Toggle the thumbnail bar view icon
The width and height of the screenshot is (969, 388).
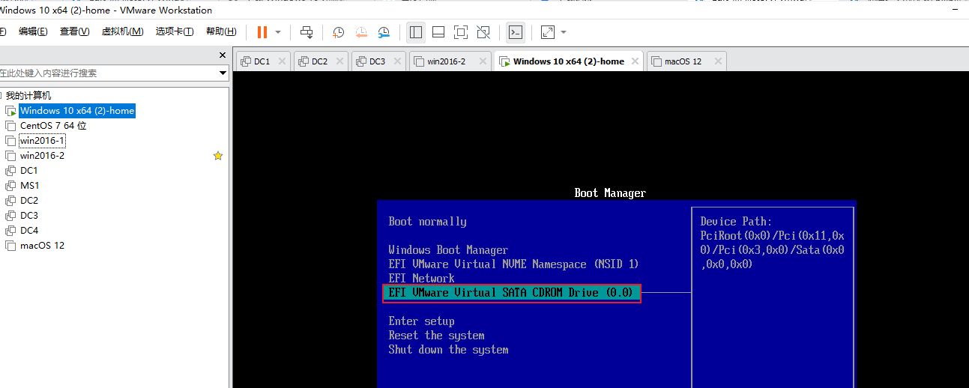coord(438,32)
